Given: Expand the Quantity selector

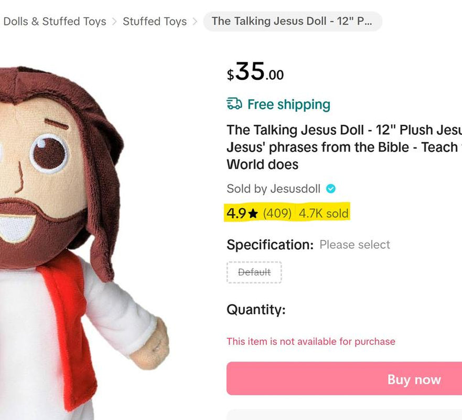Looking at the screenshot, I should click(257, 310).
